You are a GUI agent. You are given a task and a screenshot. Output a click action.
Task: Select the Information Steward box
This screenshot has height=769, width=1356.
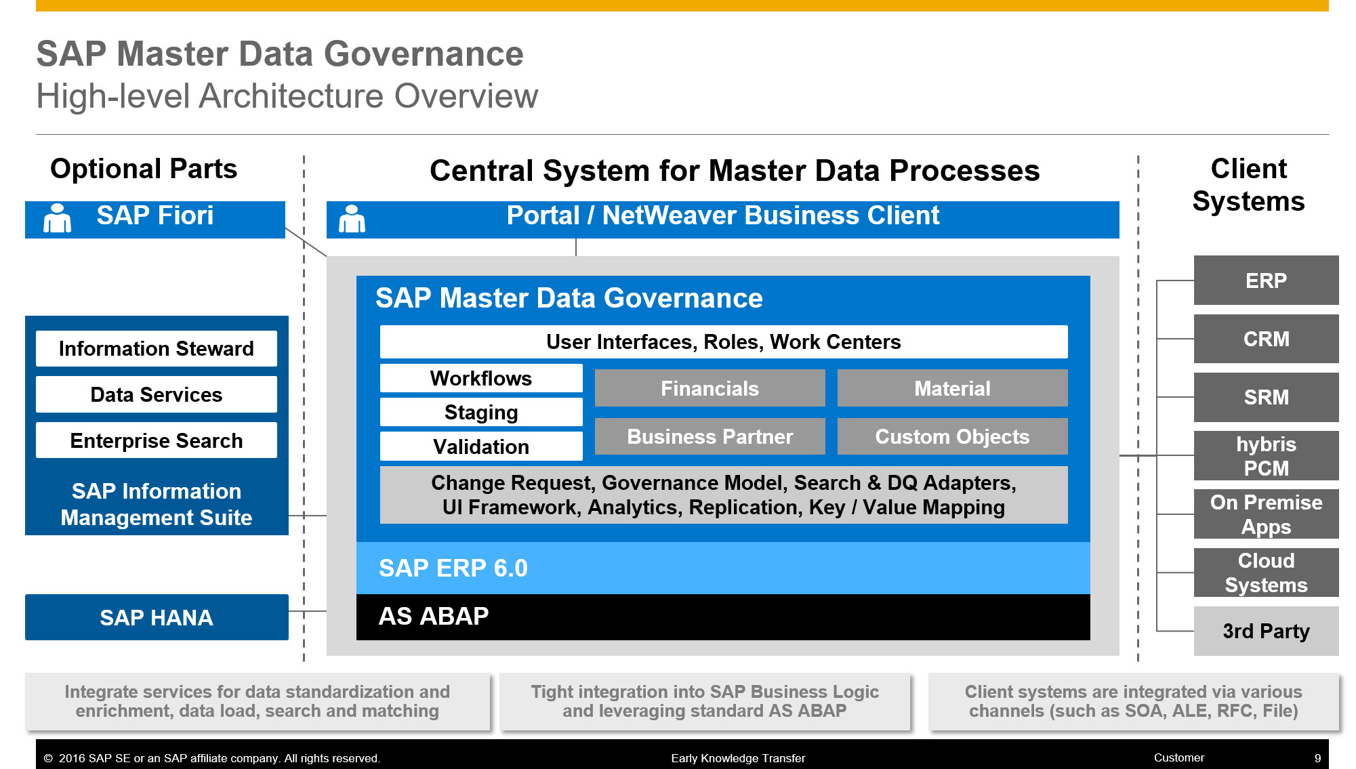157,348
